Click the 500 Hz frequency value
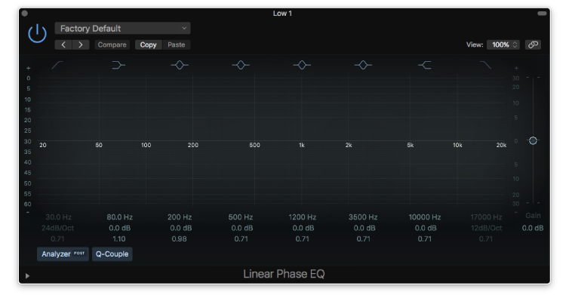 (241, 217)
